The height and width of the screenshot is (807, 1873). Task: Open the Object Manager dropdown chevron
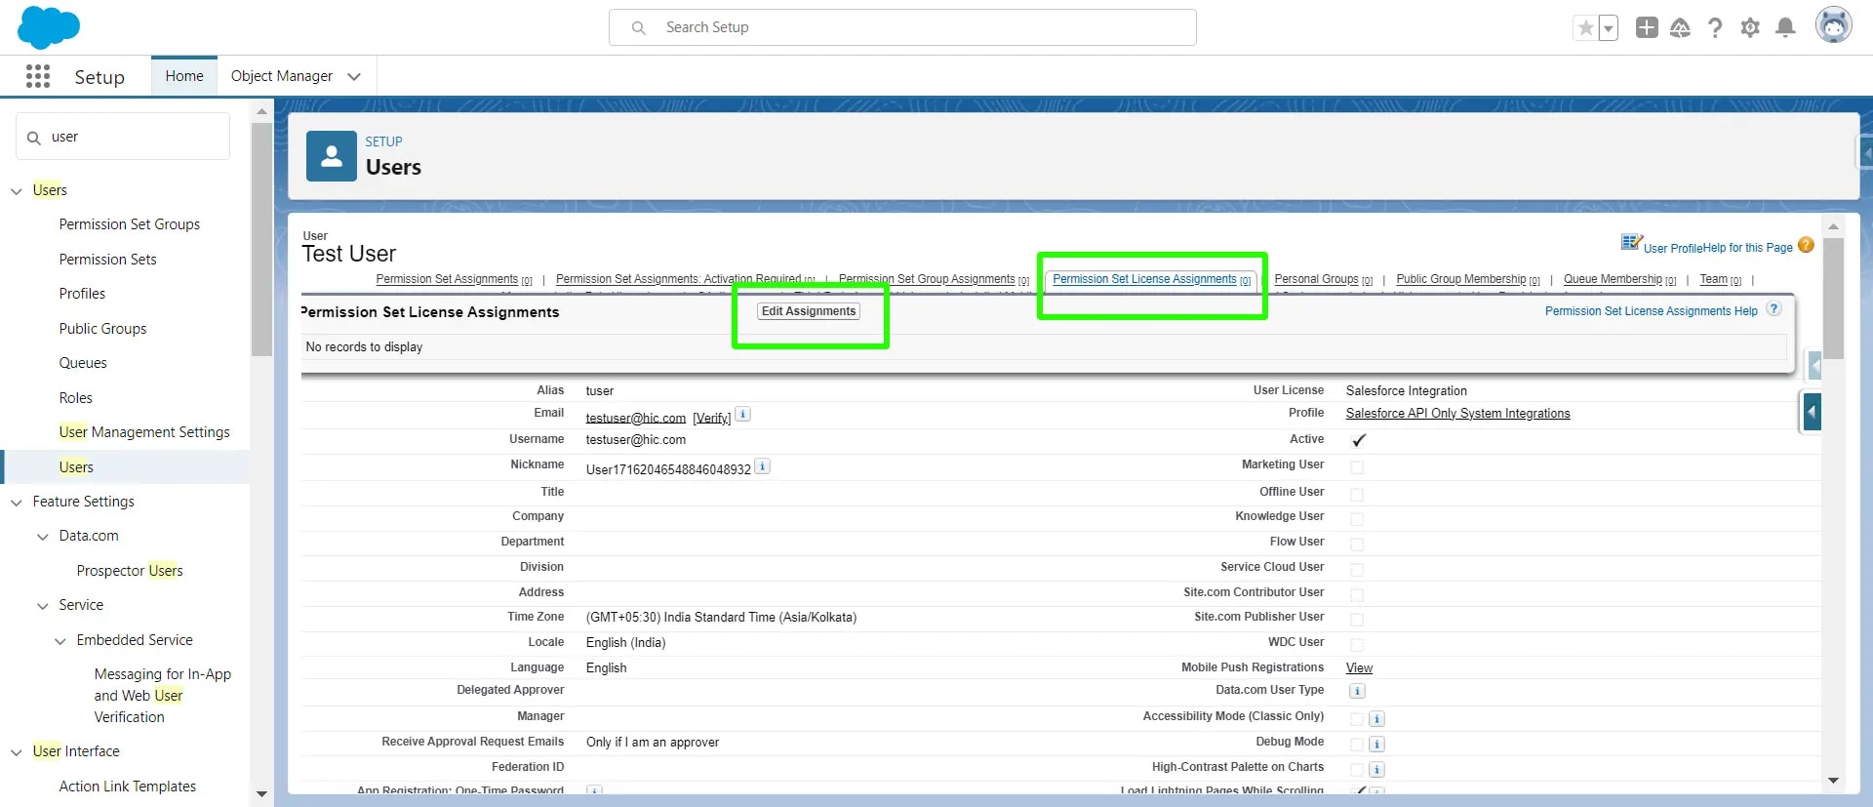tap(354, 76)
